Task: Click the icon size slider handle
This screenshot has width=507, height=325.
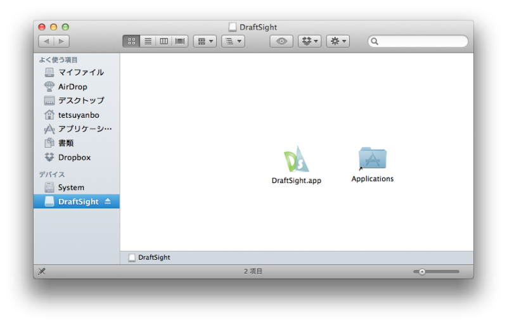Action: point(422,272)
